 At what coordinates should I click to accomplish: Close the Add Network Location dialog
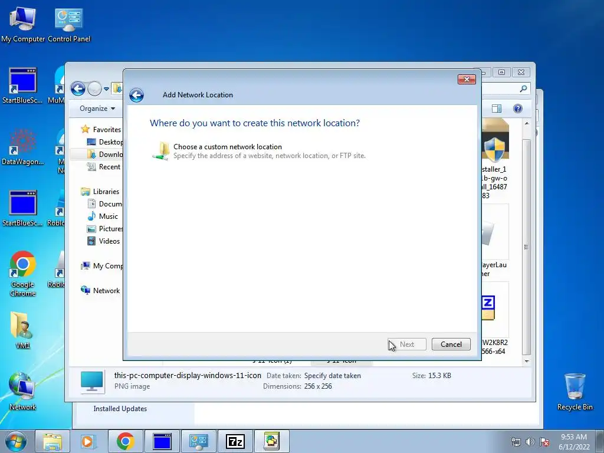point(467,79)
